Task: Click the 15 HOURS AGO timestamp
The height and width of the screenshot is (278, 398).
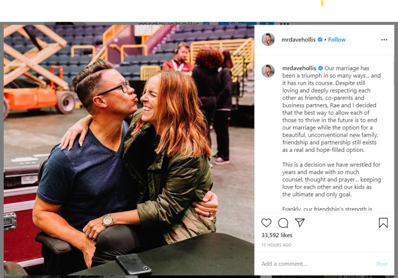Action: (276, 245)
